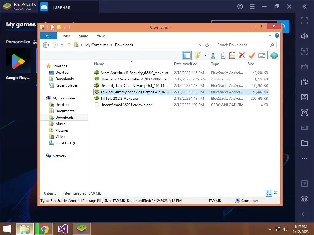Open the Share ribbon tab

[83, 36]
